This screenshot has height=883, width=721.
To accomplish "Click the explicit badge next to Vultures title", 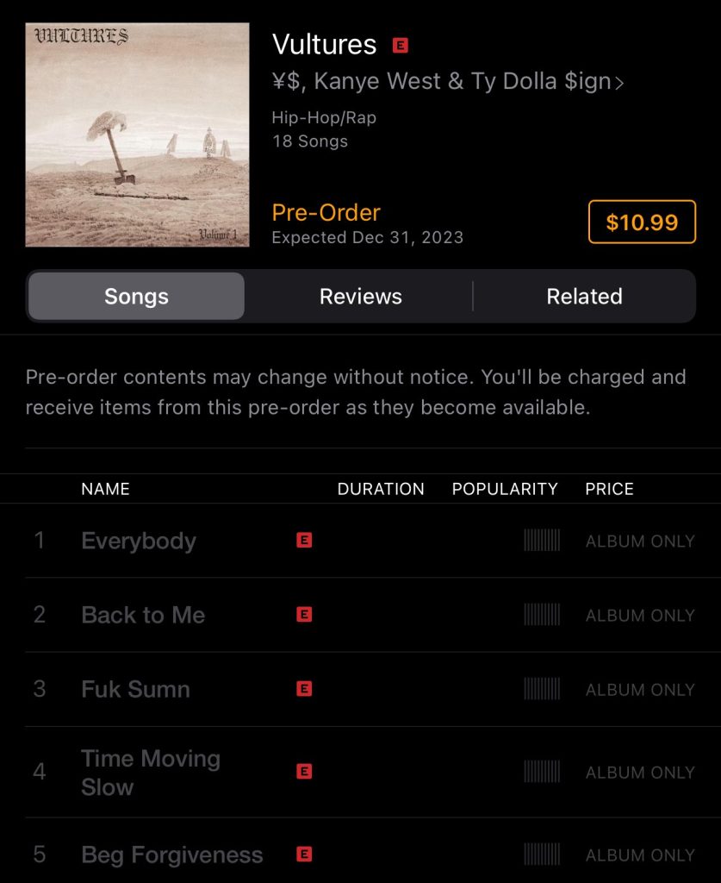I will [x=400, y=45].
